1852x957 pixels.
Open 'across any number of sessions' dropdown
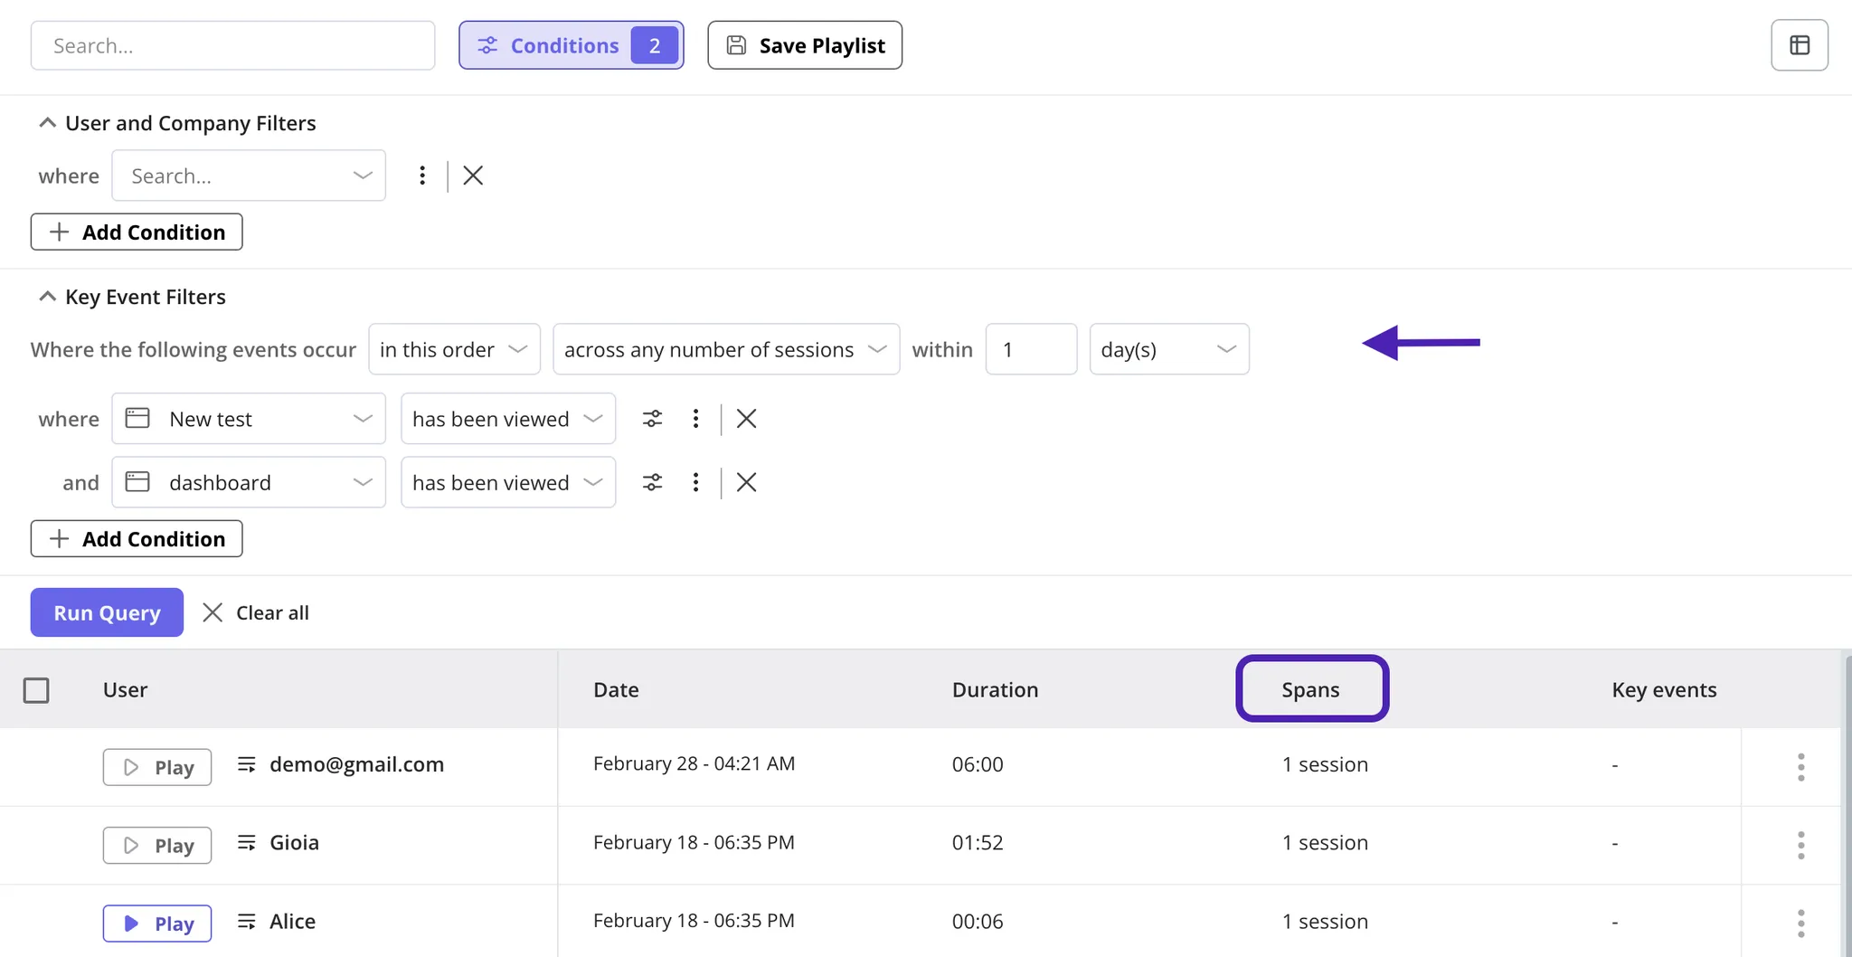(x=726, y=349)
